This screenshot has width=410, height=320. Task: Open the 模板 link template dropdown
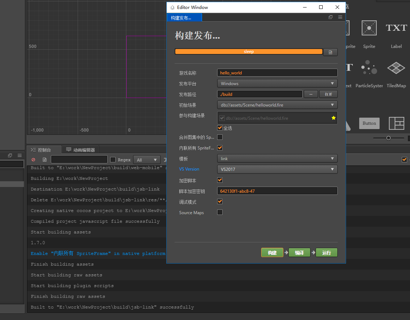coord(277,158)
